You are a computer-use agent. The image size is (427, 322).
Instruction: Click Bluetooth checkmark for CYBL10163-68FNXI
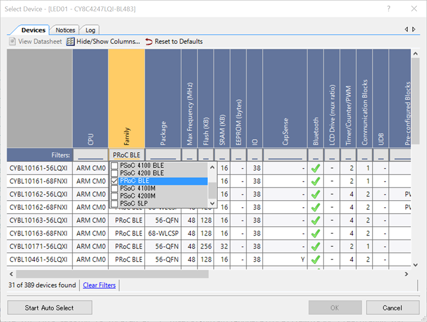[x=315, y=233]
